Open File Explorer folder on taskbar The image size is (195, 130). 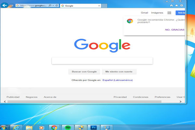29,128
